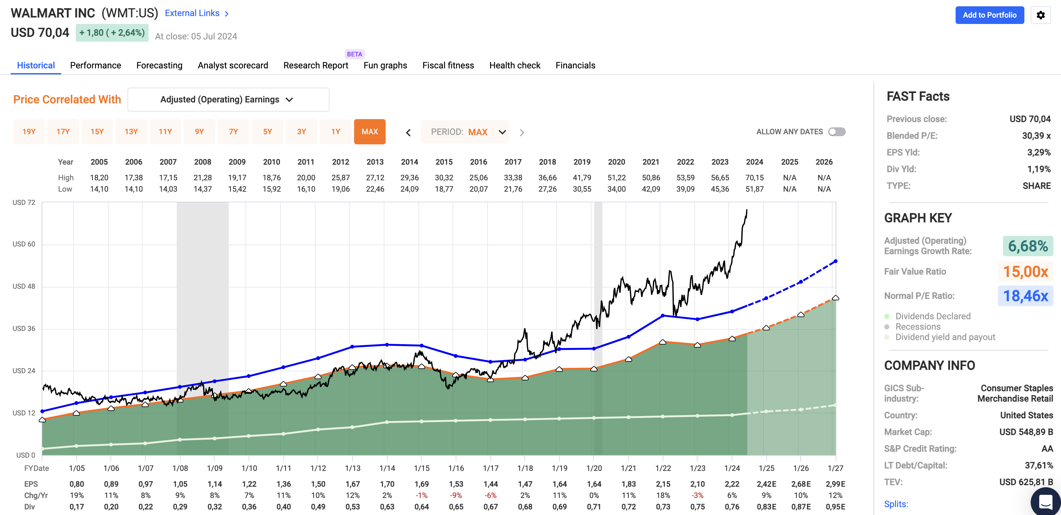Click the previous period left arrow
This screenshot has width=1061, height=515.
[408, 132]
